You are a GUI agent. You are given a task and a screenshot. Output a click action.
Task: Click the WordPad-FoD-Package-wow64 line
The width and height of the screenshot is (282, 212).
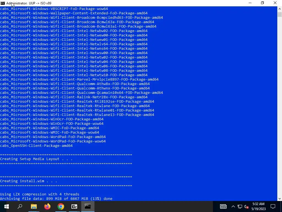[x=53, y=141]
